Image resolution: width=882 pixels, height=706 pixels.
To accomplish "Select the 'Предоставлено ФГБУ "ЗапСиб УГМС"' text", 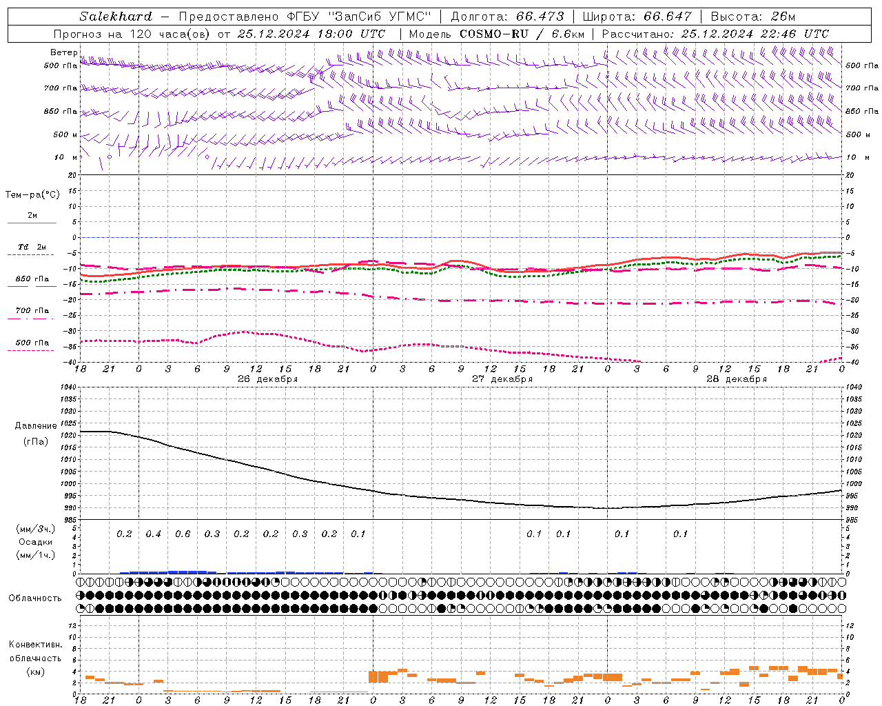I will pyautogui.click(x=305, y=16).
